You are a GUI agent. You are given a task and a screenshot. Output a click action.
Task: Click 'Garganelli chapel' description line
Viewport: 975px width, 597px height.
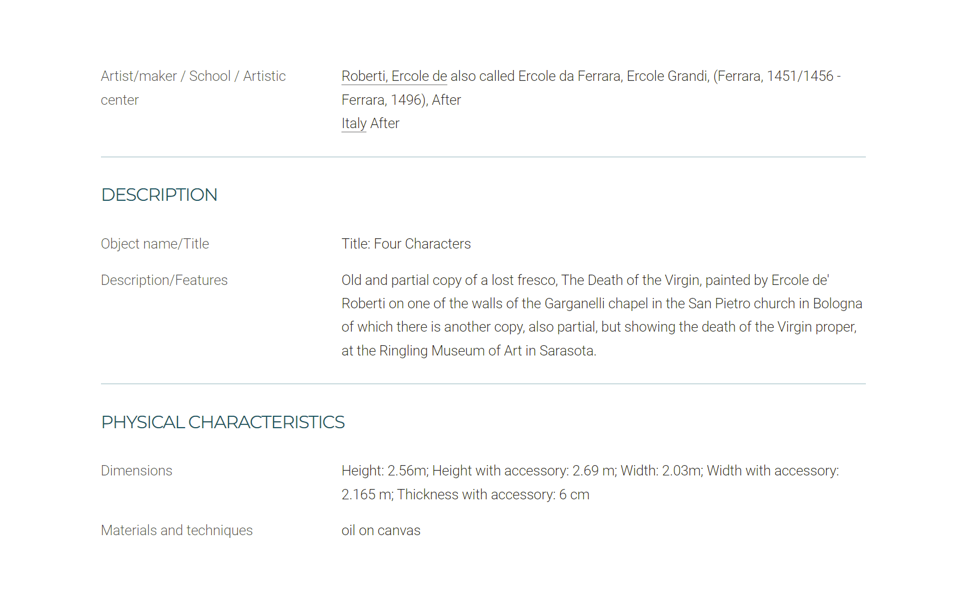tap(602, 303)
